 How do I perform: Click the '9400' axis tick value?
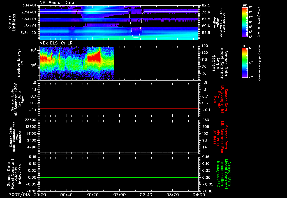coord(32,140)
